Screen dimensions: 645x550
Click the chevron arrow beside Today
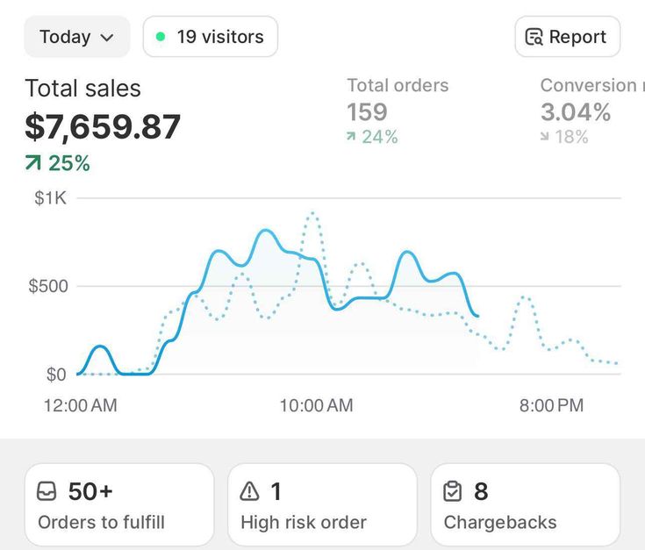[x=108, y=38]
